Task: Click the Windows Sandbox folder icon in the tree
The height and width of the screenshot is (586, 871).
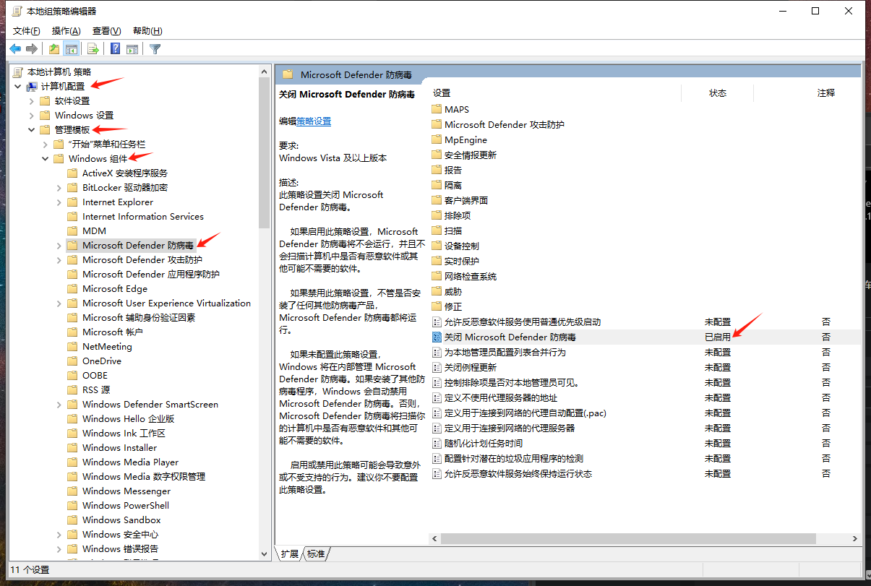Action: (72, 520)
